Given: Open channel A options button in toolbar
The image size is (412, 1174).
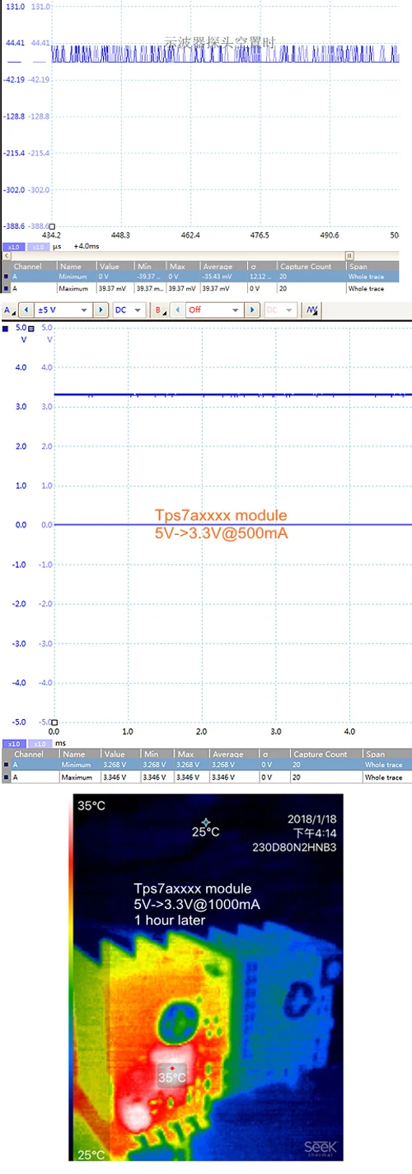Looking at the screenshot, I should pyautogui.click(x=9, y=310).
